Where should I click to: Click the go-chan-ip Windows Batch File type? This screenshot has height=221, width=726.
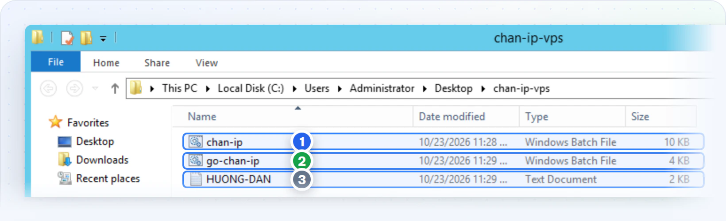pos(571,161)
